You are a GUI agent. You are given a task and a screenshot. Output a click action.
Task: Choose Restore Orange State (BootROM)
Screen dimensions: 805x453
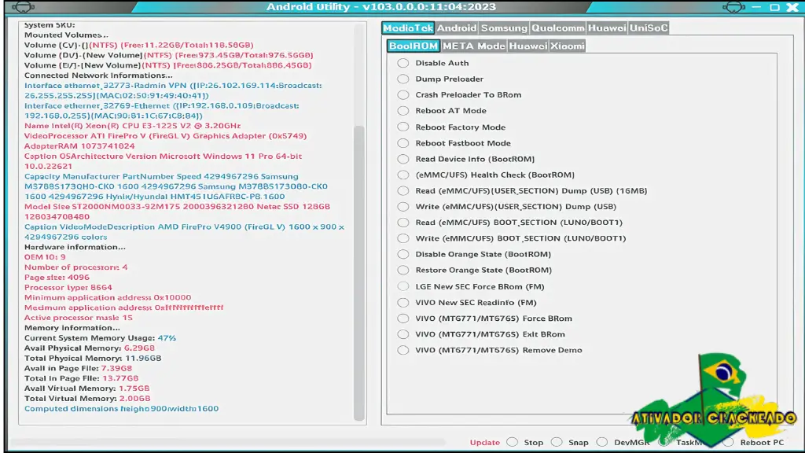403,271
